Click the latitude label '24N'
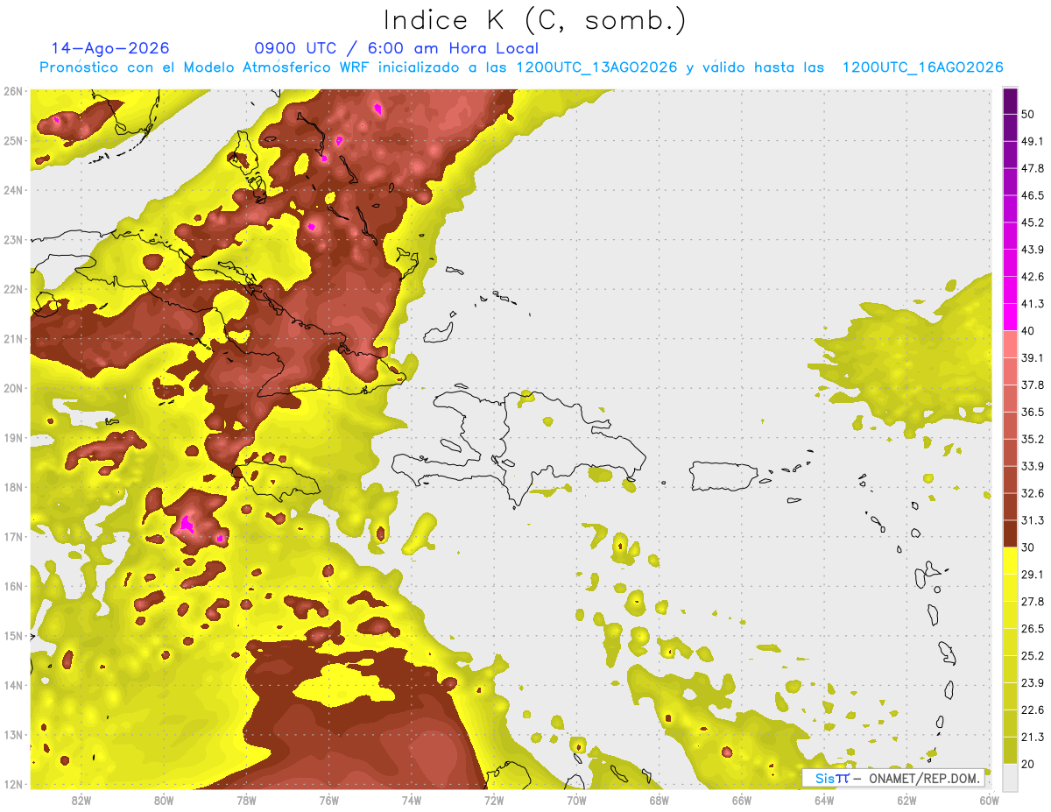Viewport: 1051px width, 812px height. (x=13, y=190)
